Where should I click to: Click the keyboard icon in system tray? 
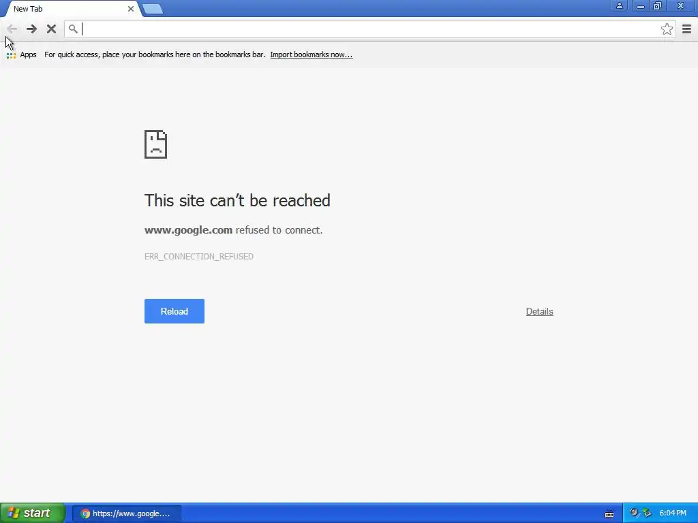tap(609, 513)
